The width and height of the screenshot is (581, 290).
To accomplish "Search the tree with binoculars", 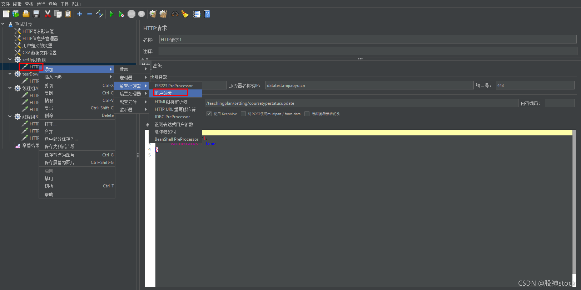I will 175,14.
